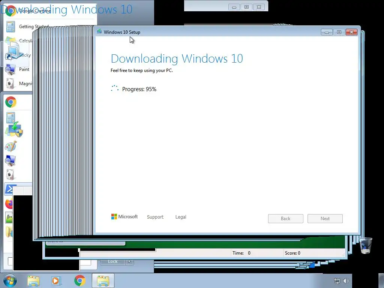
Task: Click the Magnifier monitor icon under the palette icon
Action: [x=10, y=160]
